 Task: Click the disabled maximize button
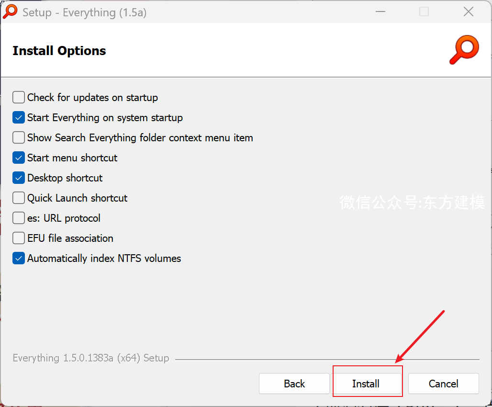424,11
